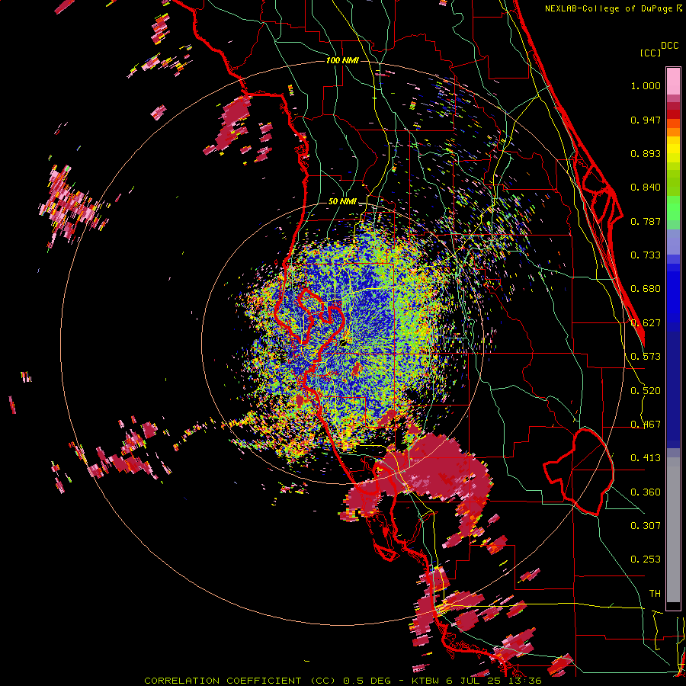
Task: Click the 0.307 color scale label
Action: pyautogui.click(x=646, y=526)
